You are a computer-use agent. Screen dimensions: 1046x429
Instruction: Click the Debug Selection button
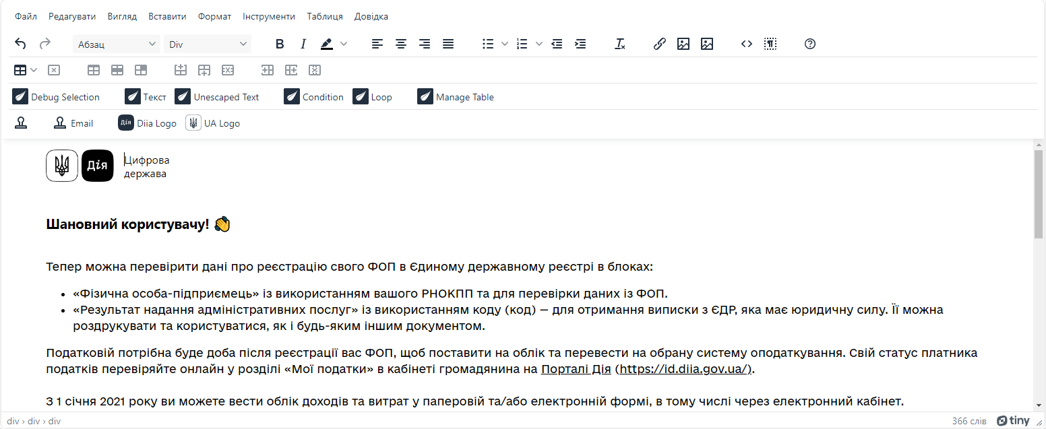[x=56, y=97]
